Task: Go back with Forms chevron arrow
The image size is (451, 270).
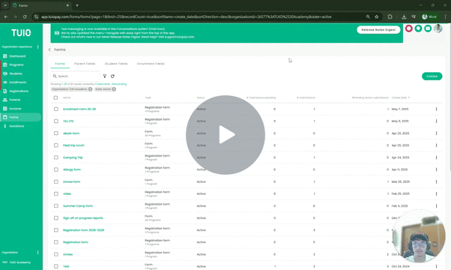Action: click(49, 49)
